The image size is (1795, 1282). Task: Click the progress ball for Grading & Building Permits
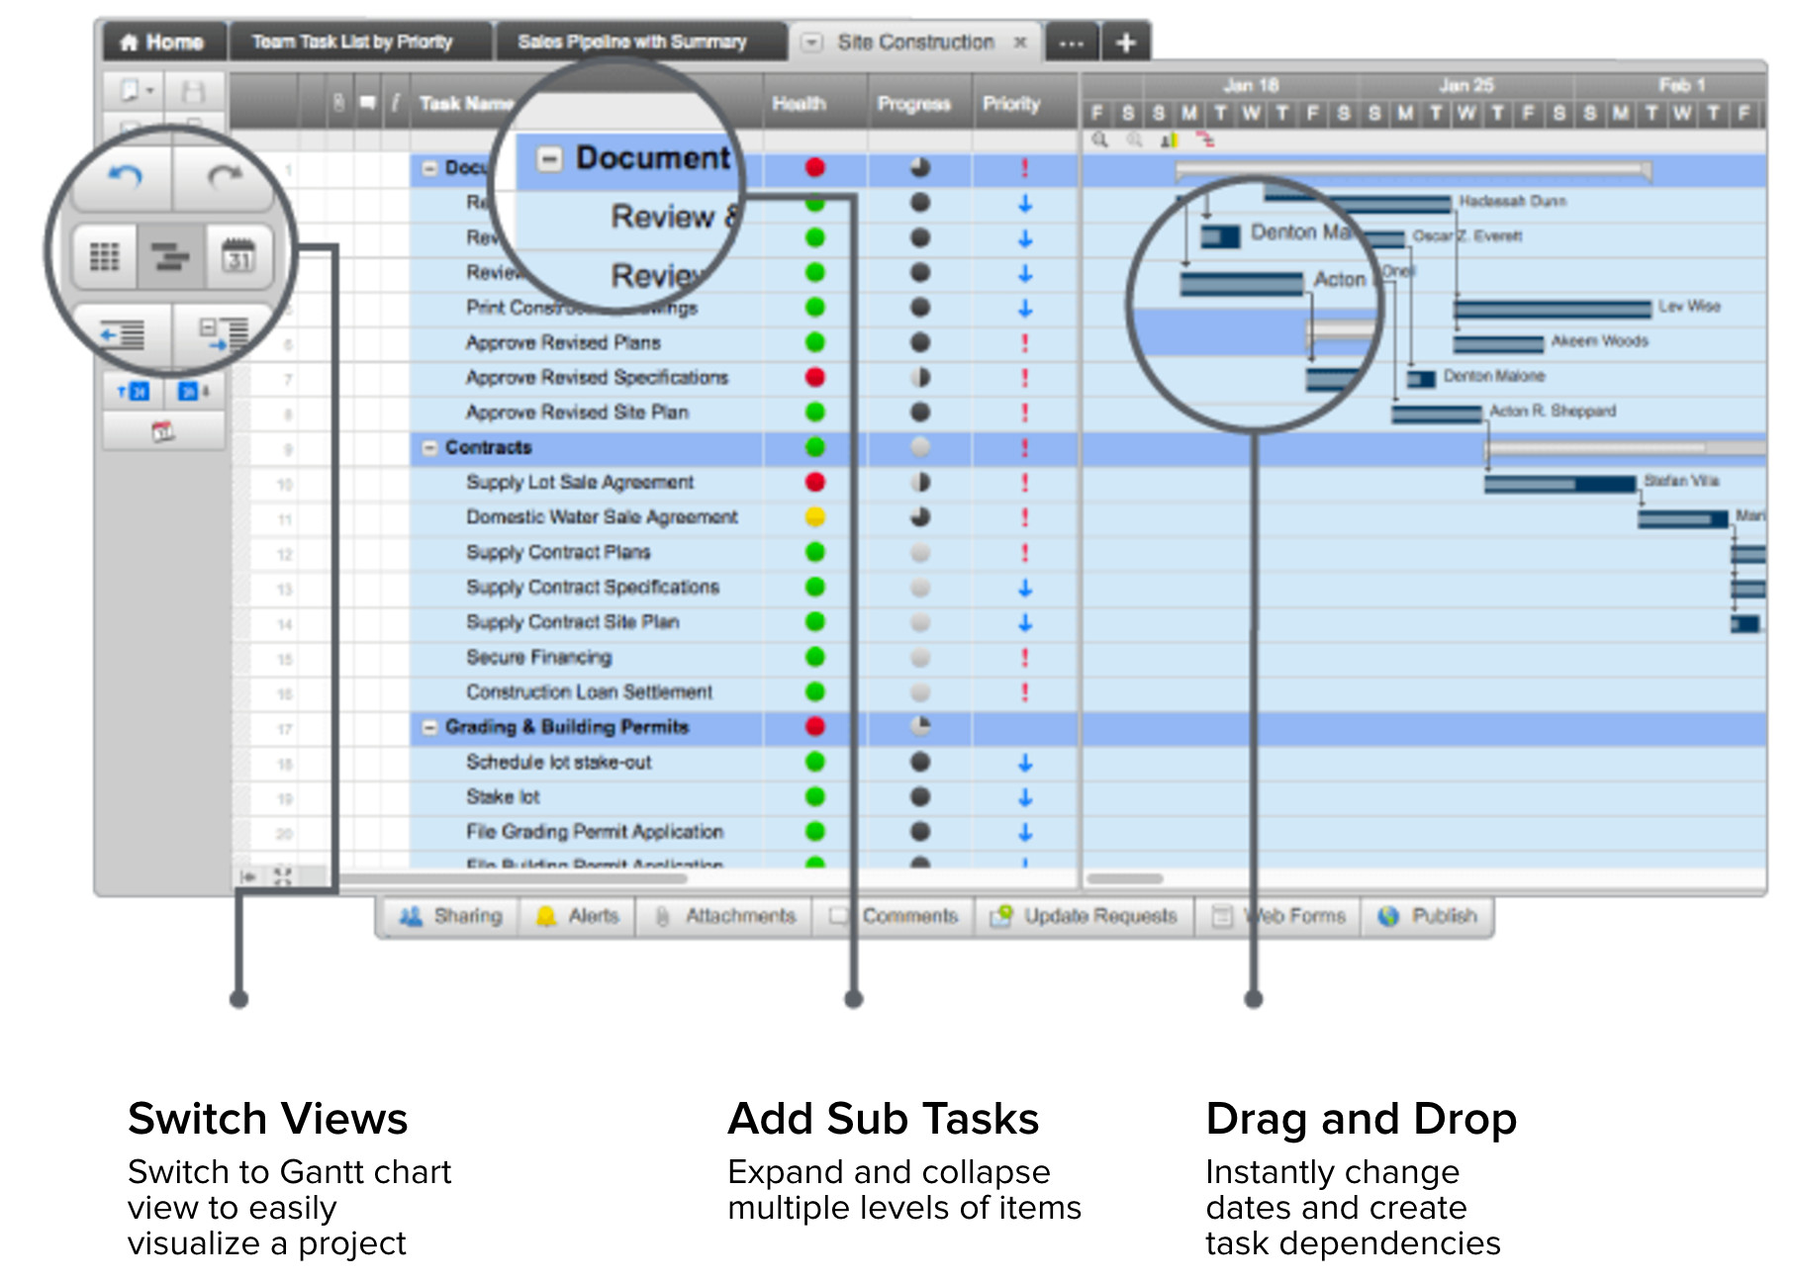[920, 727]
